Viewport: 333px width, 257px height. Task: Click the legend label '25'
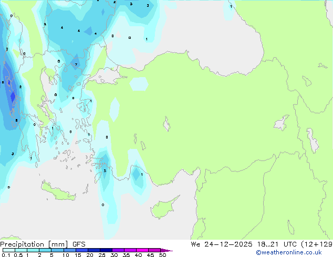click(x=102, y=255)
